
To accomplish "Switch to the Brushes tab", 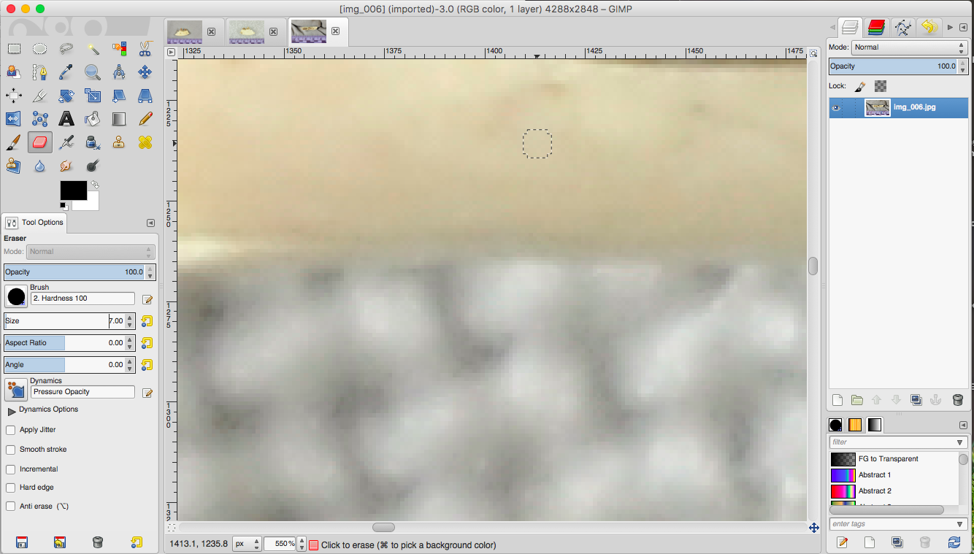I will point(836,425).
